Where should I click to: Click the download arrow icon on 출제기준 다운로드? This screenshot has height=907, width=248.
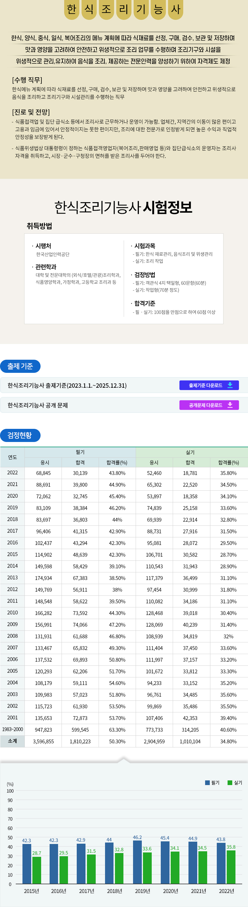pos(230,385)
